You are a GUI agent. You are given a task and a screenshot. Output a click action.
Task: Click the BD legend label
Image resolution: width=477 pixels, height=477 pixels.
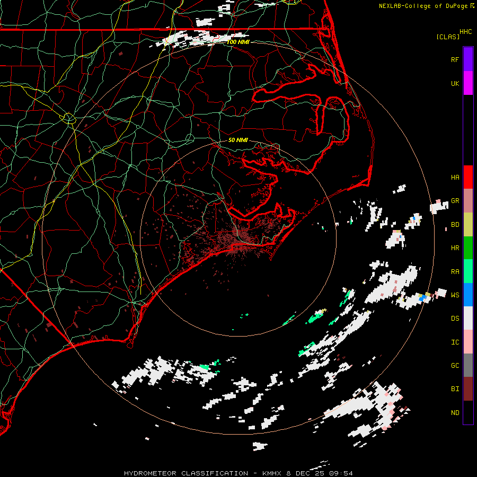(x=455, y=225)
